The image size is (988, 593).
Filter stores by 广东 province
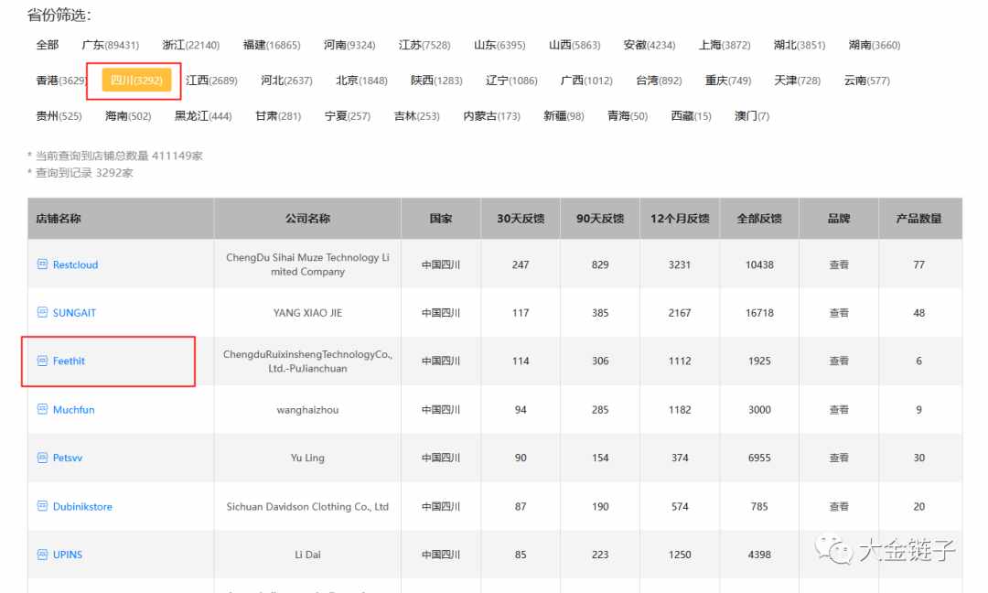pos(110,45)
